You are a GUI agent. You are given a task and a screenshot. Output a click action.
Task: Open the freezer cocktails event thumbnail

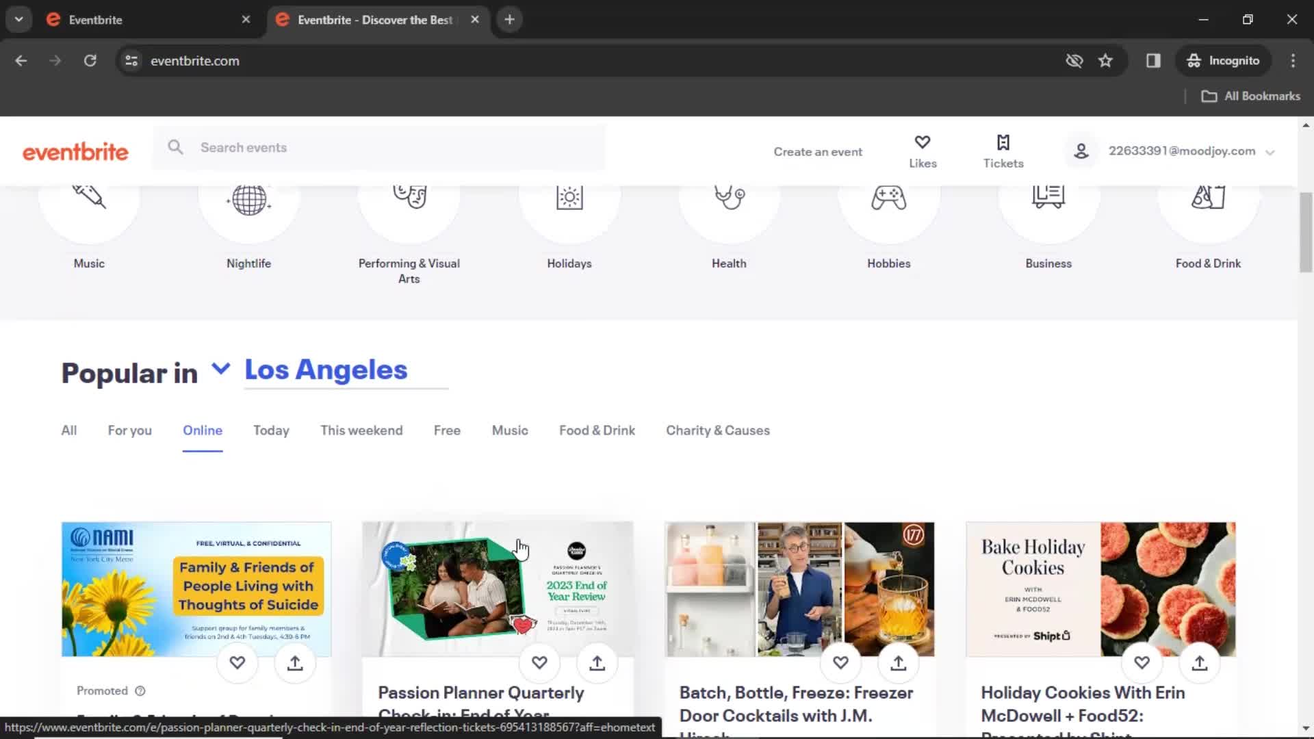click(x=799, y=589)
